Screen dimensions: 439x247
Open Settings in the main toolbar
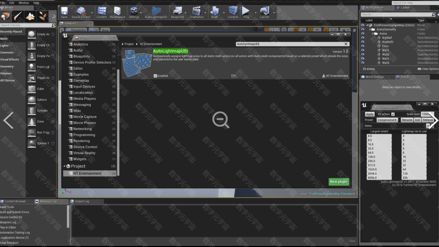click(134, 12)
